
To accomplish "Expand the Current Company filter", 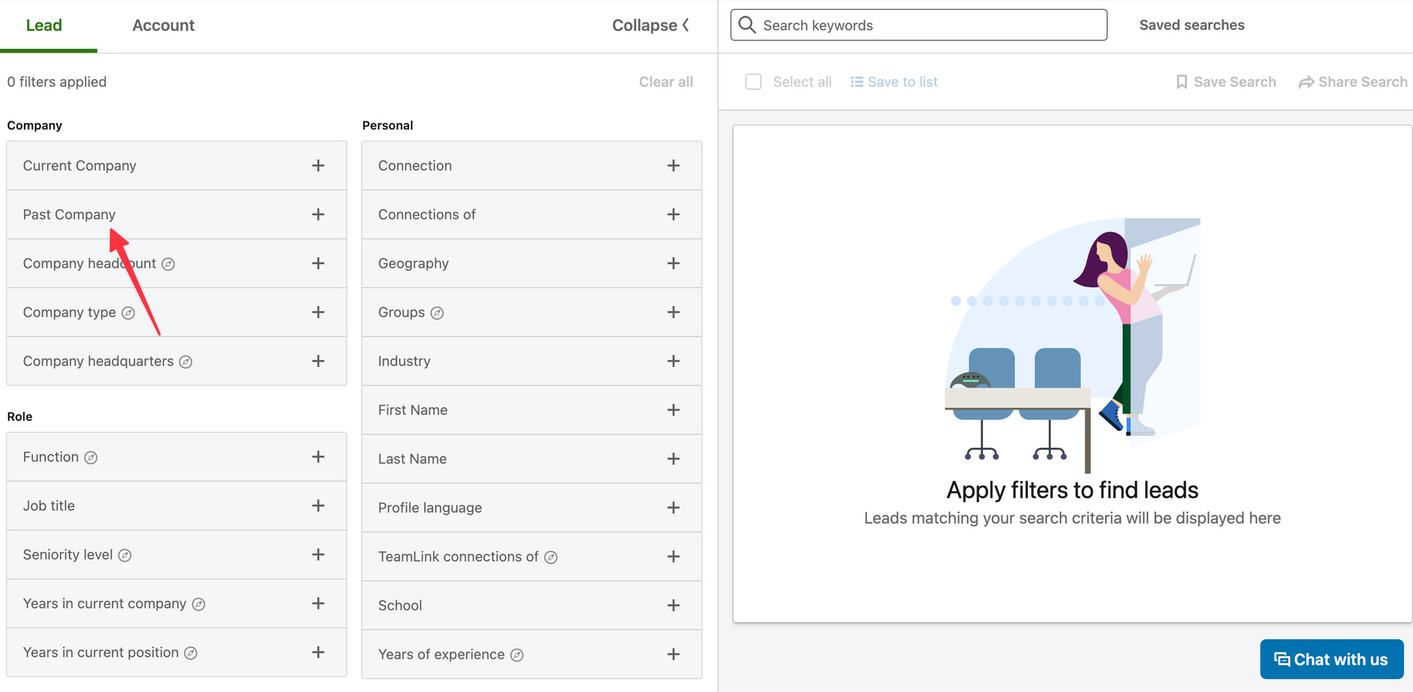I will click(177, 166).
